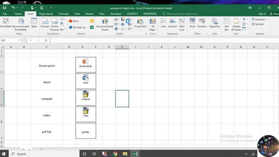Add a Header & Footer
279x157 pixels.
click(236, 24)
